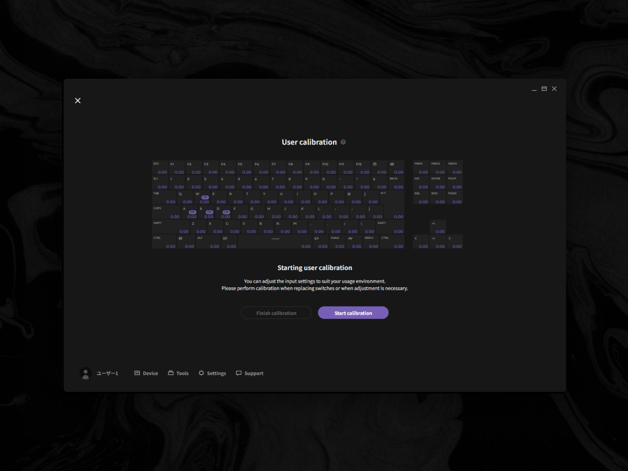
Task: Click the Start calibration button
Action: coord(353,313)
